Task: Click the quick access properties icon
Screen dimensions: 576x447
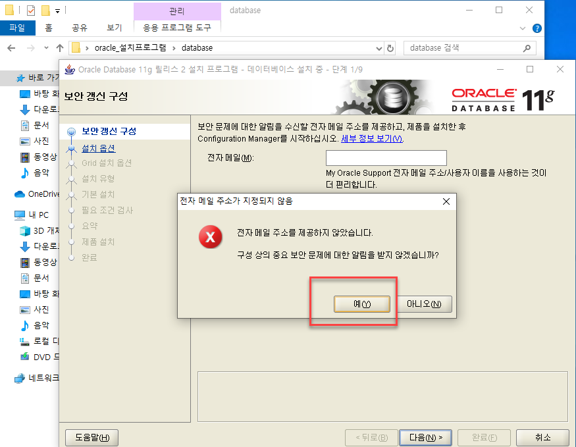Action: [x=31, y=11]
